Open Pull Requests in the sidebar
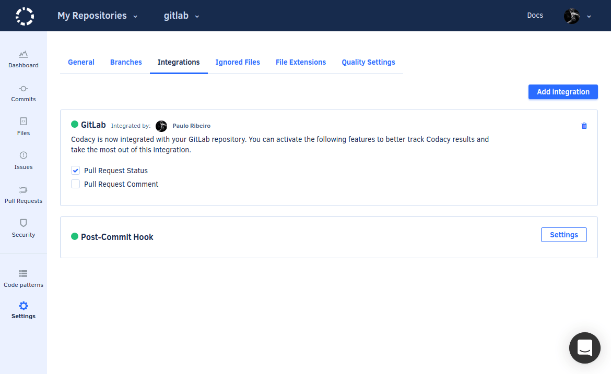This screenshot has width=611, height=374. tap(23, 190)
